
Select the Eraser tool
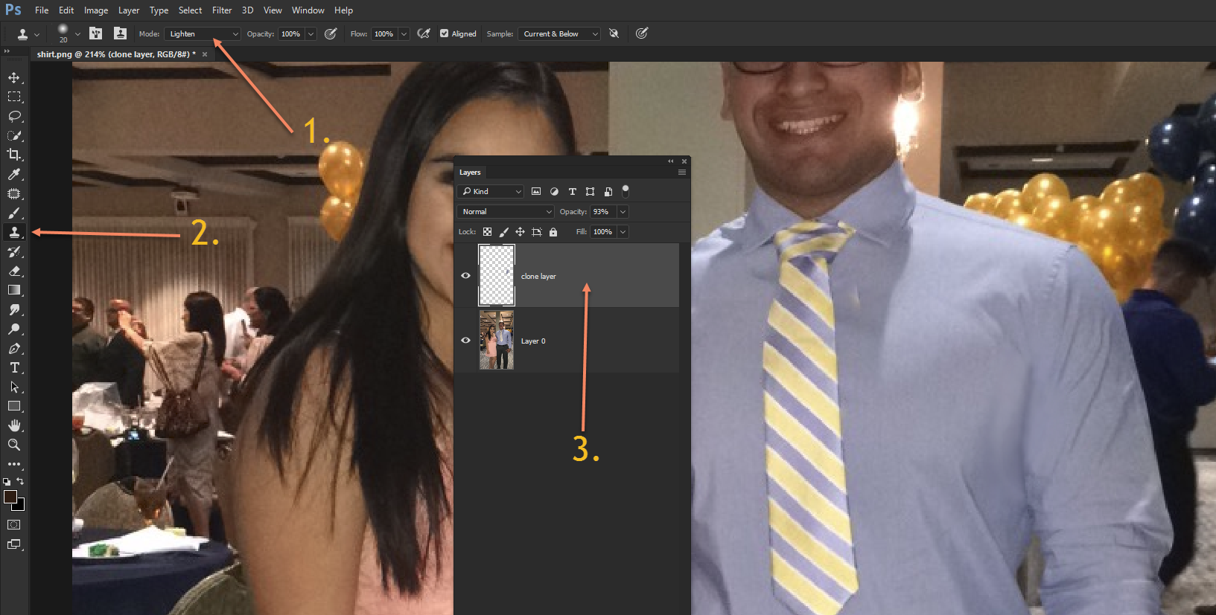pos(14,271)
